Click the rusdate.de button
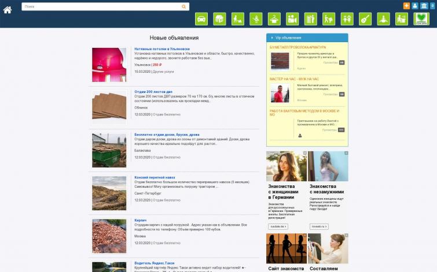This screenshot has width=437, height=272. pyautogui.click(x=278, y=226)
